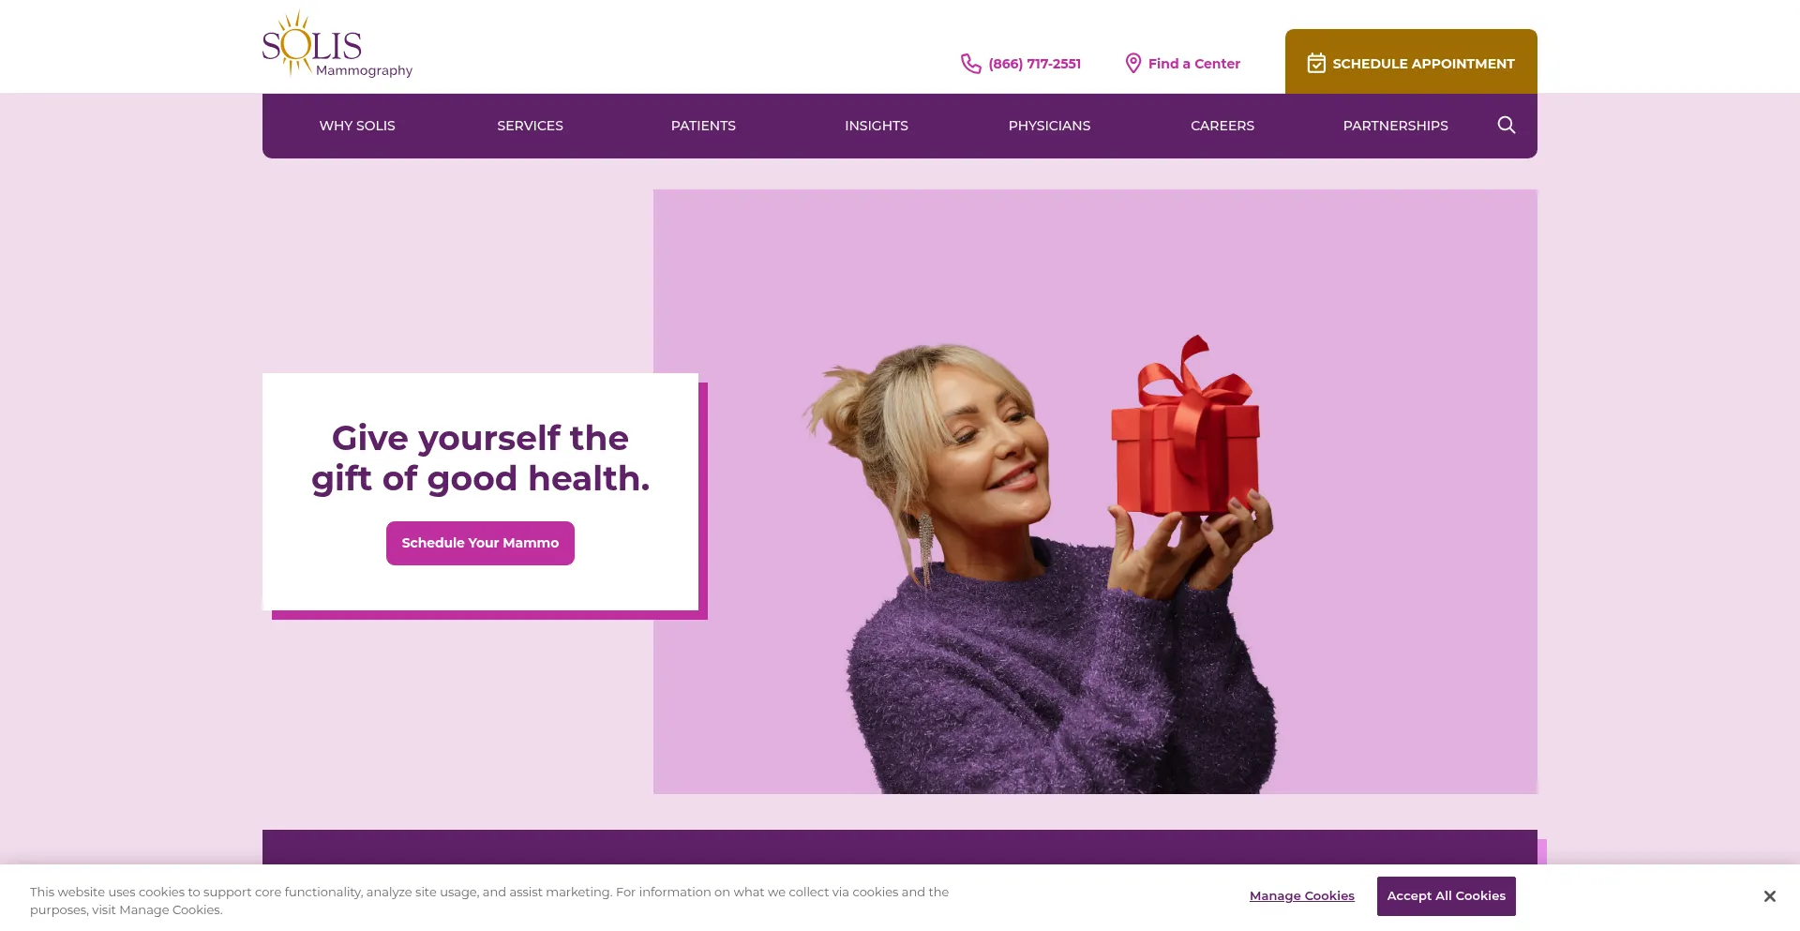
Task: Open the Physicians menu
Action: pyautogui.click(x=1049, y=126)
